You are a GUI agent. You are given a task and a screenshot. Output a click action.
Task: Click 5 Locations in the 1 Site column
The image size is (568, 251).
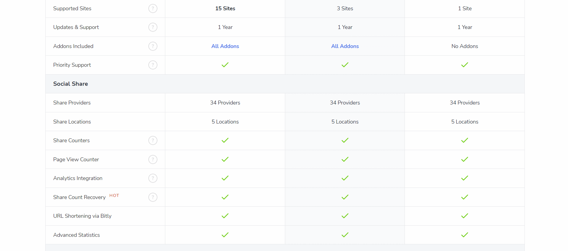point(465,122)
